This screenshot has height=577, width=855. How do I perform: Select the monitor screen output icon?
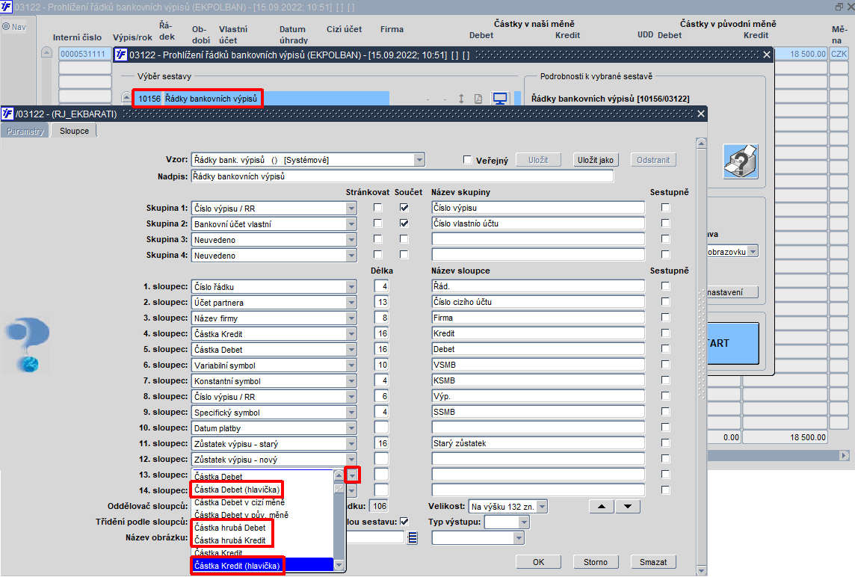(499, 99)
